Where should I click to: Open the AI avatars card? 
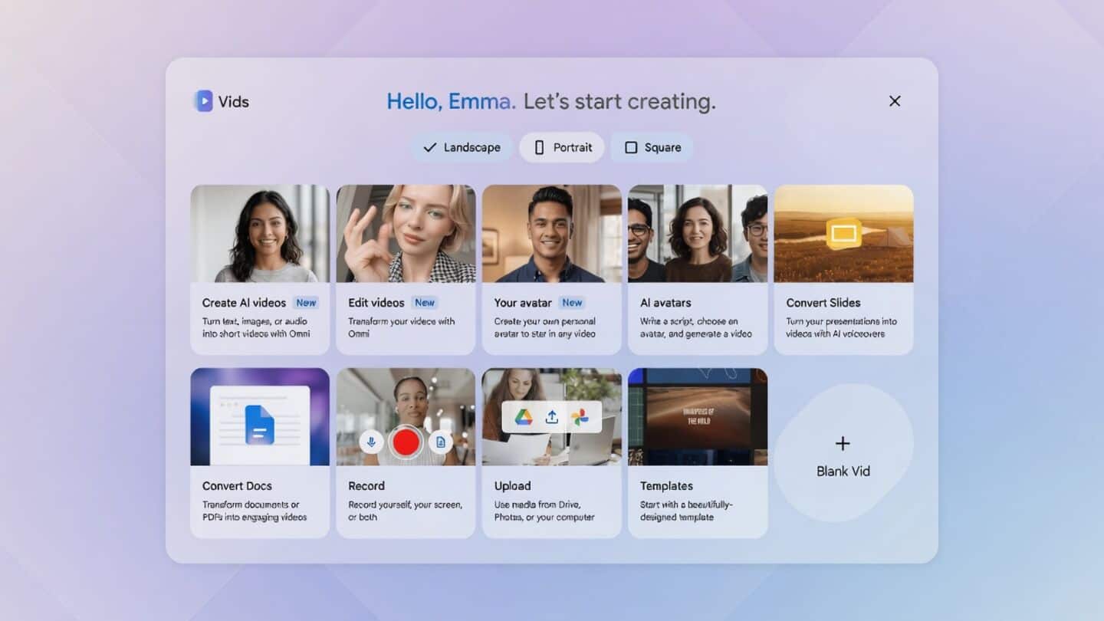(x=698, y=270)
